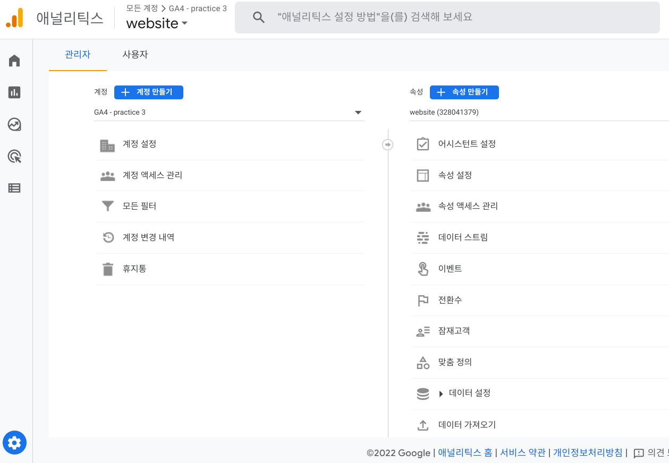
Task: Click the 잠재고객 person-list icon
Action: click(423, 332)
